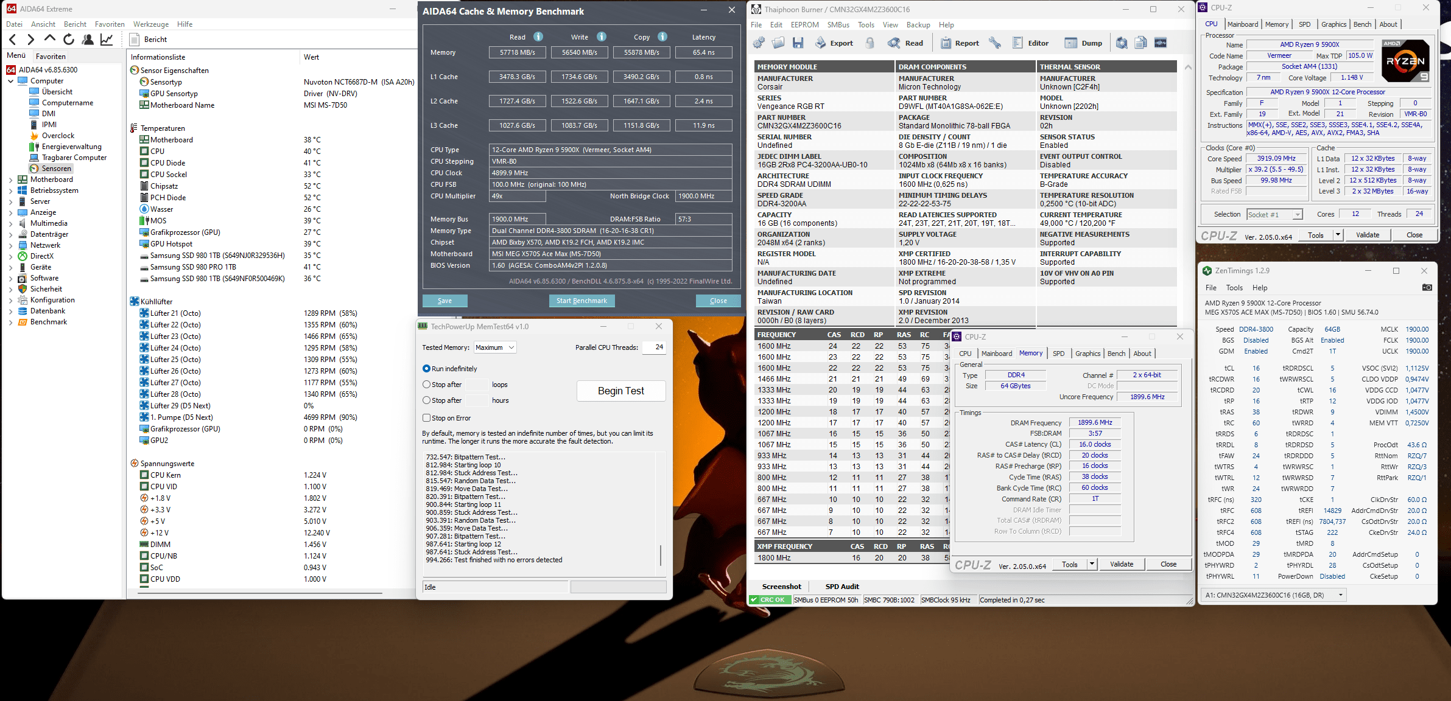Click Parallel CPU Threads input field
The image size is (1451, 701).
click(x=653, y=347)
